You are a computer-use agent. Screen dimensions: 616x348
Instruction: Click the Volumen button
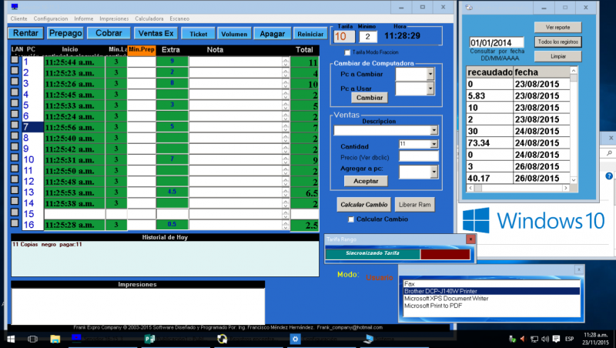click(234, 34)
